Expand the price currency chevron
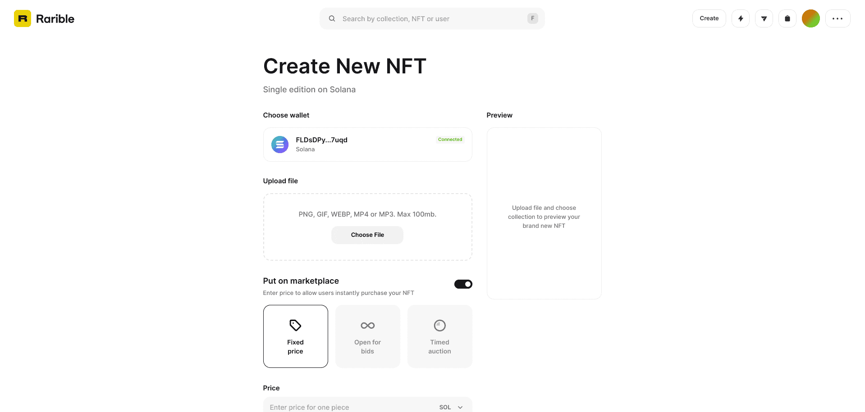Viewport: 865px width, 412px height. 460,407
